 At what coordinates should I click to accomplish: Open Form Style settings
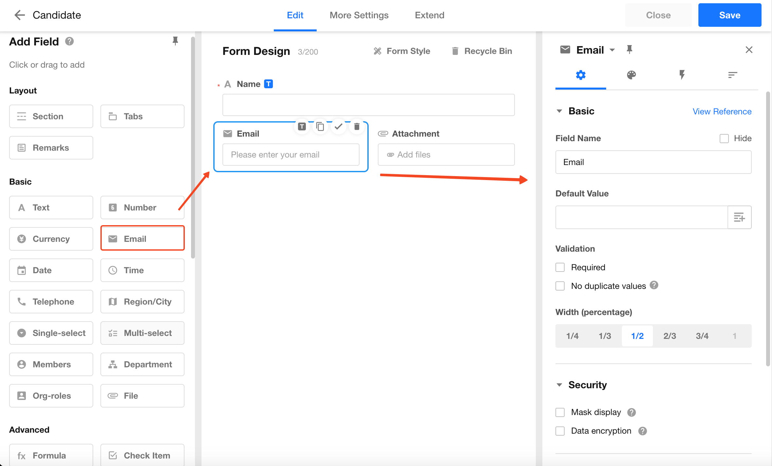click(x=402, y=51)
